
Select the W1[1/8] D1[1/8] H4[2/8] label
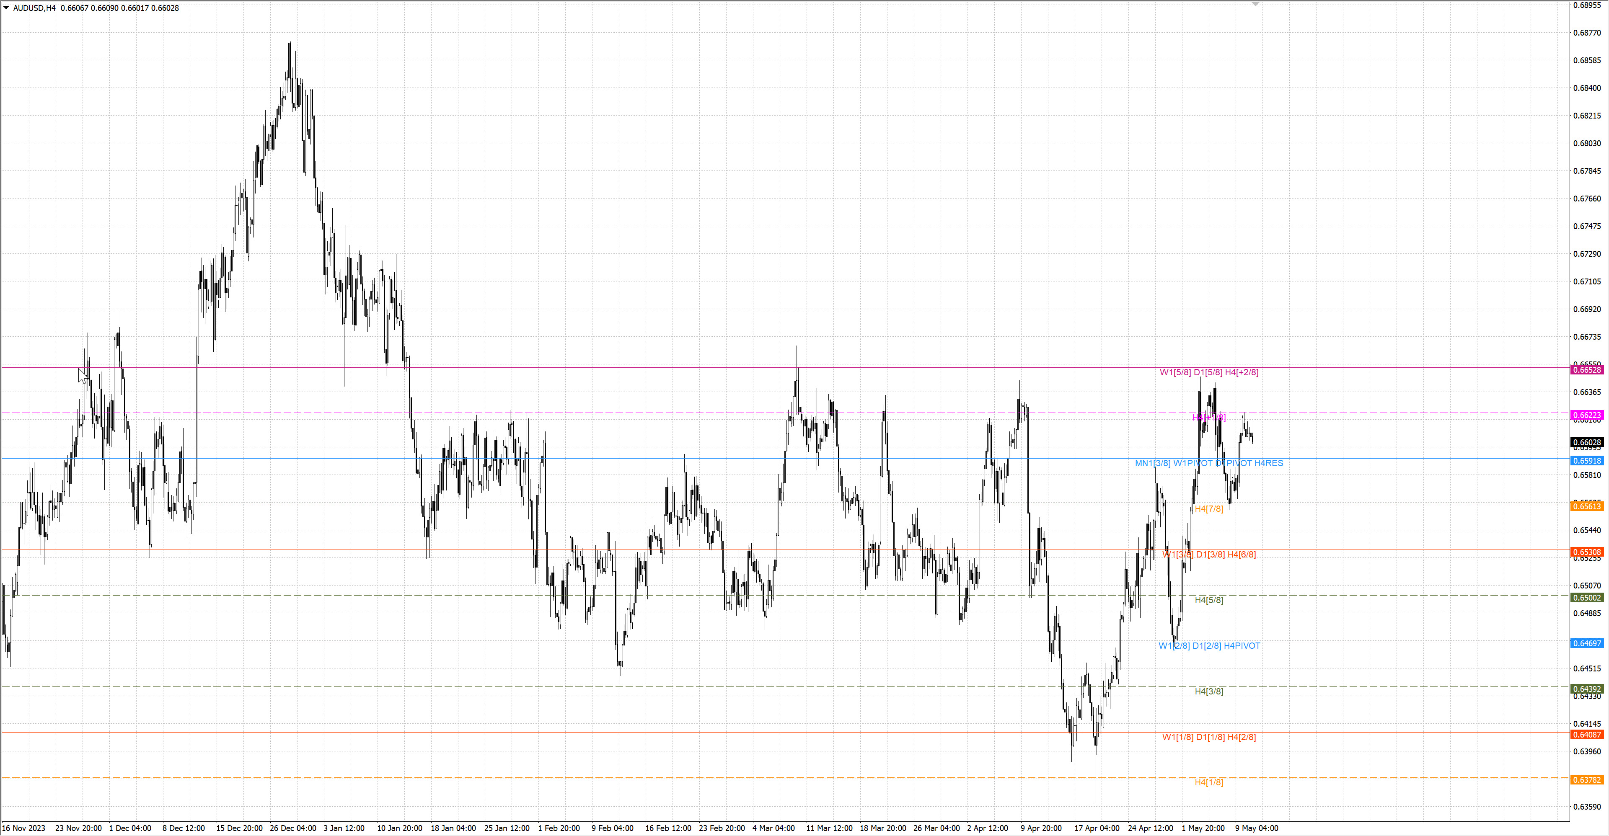click(x=1208, y=737)
